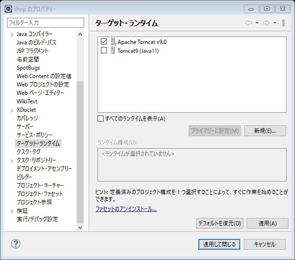
Task: Open the three-dot view menu
Action: click(x=283, y=23)
